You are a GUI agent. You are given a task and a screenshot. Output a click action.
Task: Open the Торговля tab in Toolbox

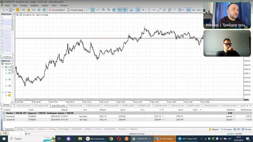pyautogui.click(x=9, y=129)
